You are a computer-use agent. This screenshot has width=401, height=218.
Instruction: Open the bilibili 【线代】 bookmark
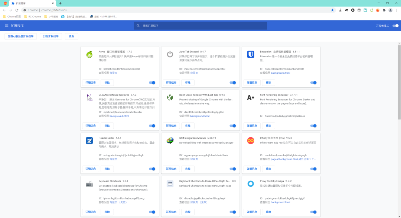tap(74, 17)
